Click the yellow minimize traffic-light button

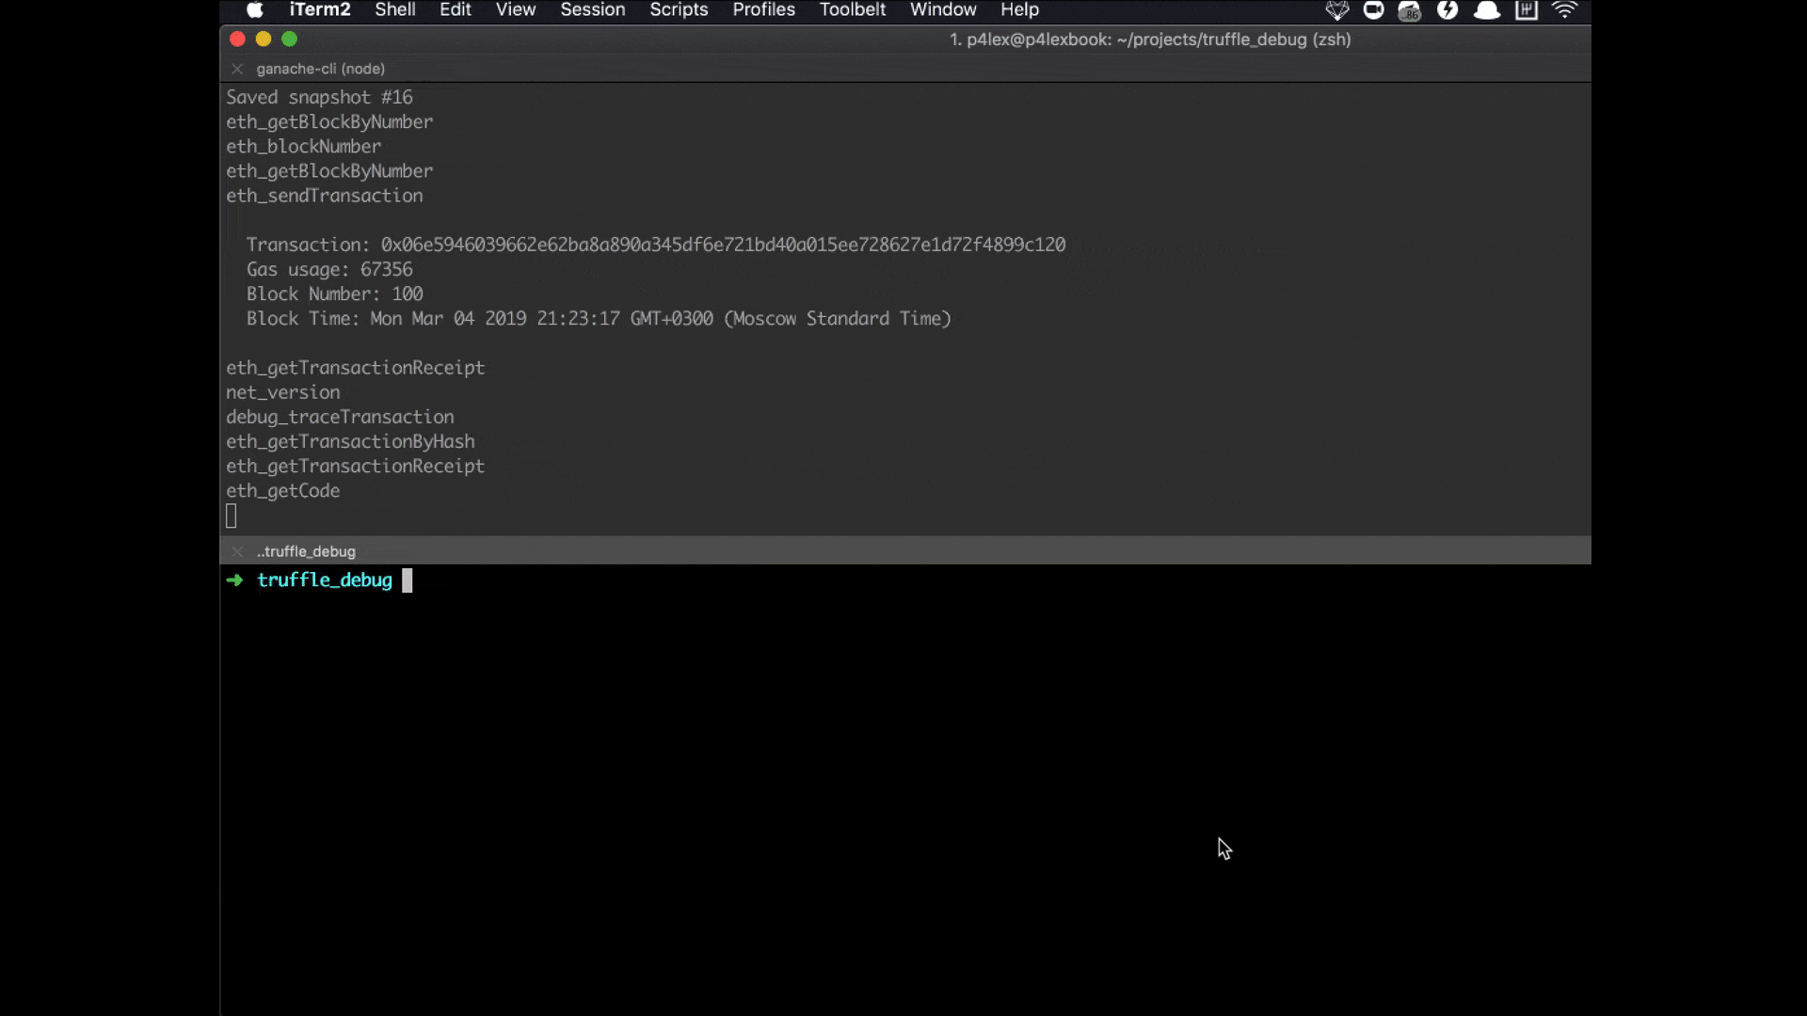(x=263, y=40)
